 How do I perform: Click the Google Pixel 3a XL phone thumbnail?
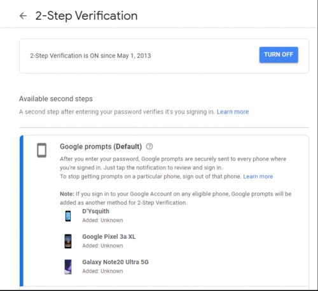click(68, 241)
